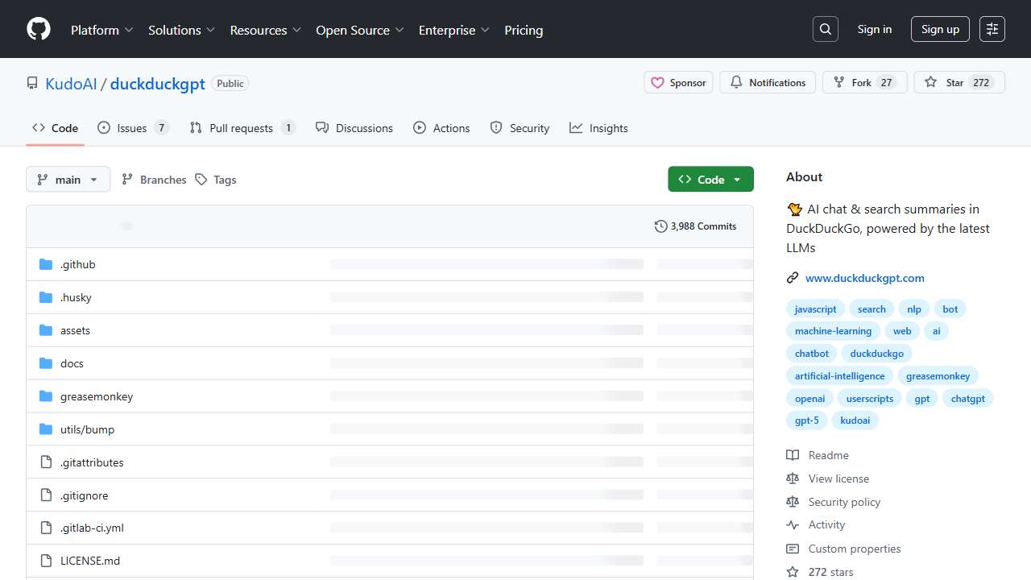The image size is (1031, 580).
Task: Open the www.duckduckgpt.com website link
Action: point(864,278)
